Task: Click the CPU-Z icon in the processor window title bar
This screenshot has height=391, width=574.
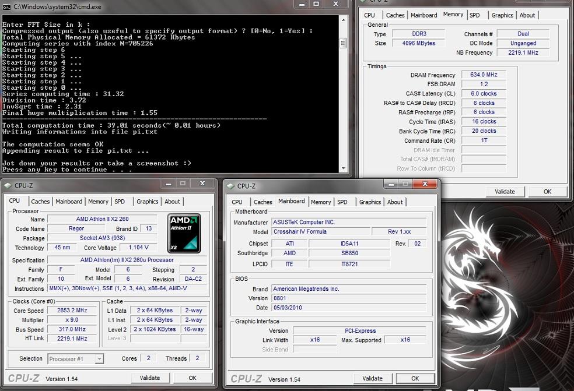Action: click(x=8, y=185)
